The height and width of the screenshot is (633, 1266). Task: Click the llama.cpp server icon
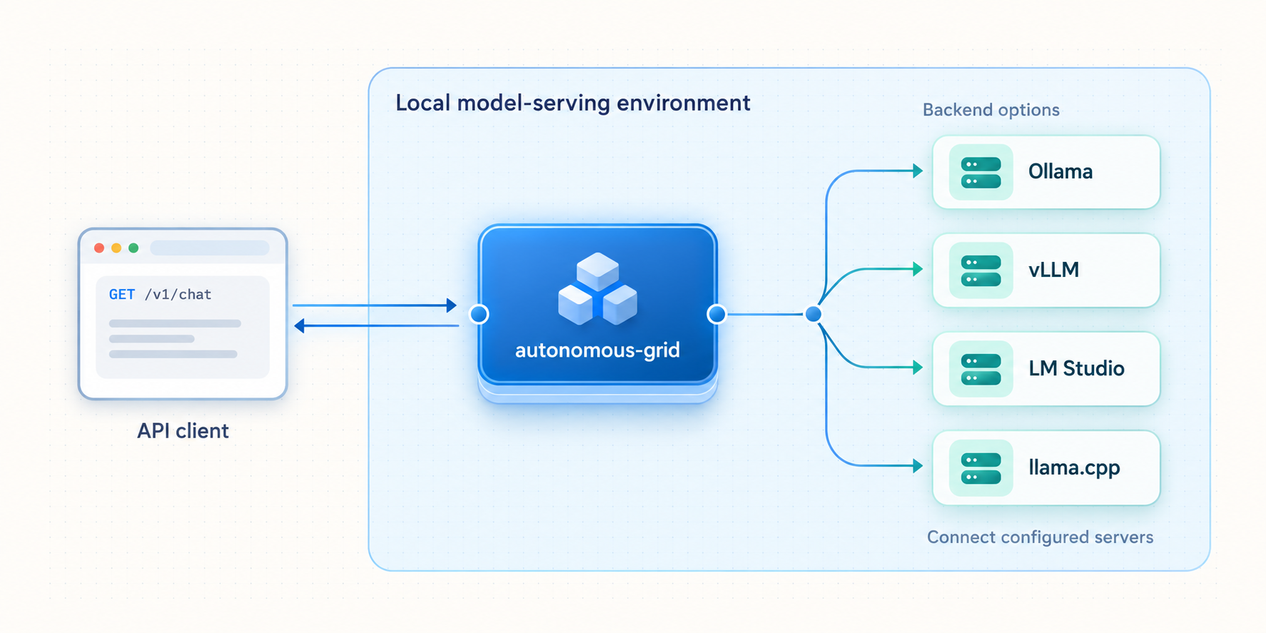coord(981,468)
